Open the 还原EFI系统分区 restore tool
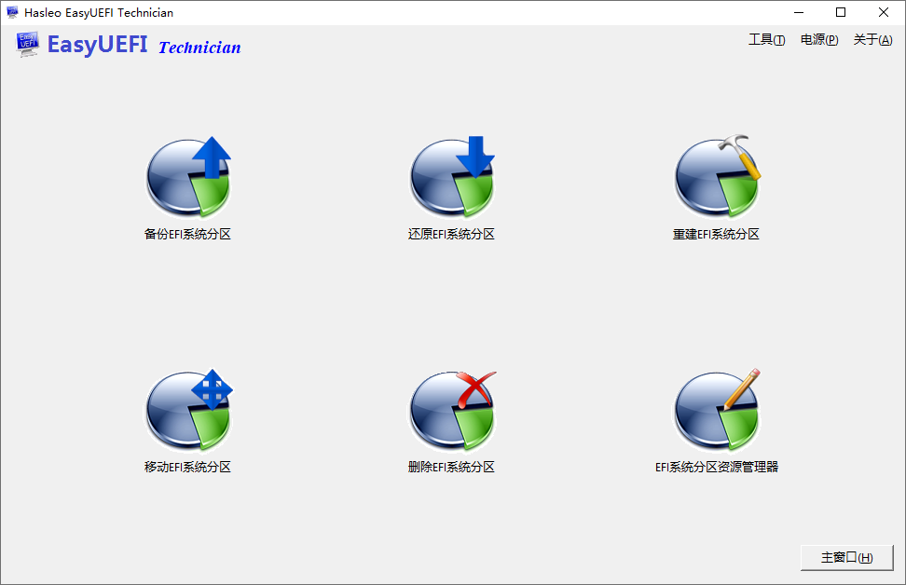This screenshot has height=585, width=906. pos(453,177)
